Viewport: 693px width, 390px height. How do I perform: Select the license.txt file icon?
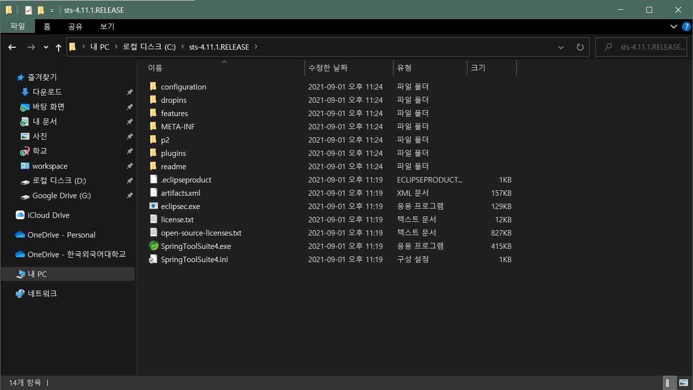[x=153, y=219]
